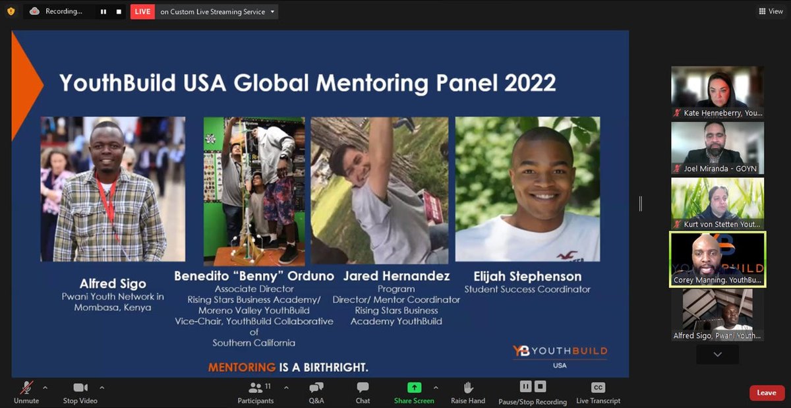Click the encryption shield icon
The image size is (791, 408).
coord(11,11)
